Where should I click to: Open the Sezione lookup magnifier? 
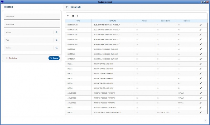(56, 48)
